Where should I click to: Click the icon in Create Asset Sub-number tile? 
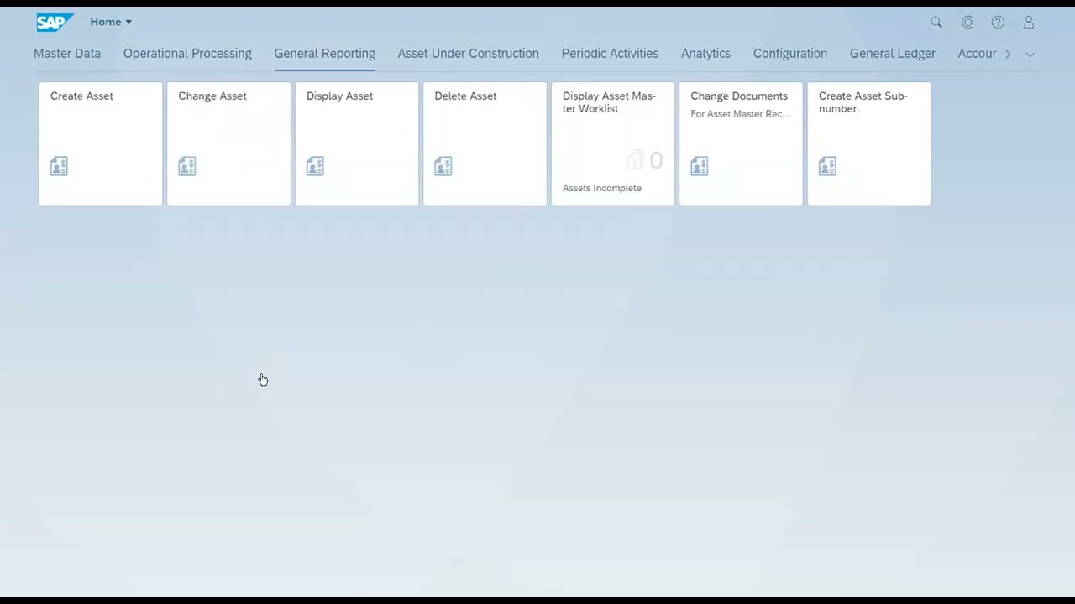(827, 166)
